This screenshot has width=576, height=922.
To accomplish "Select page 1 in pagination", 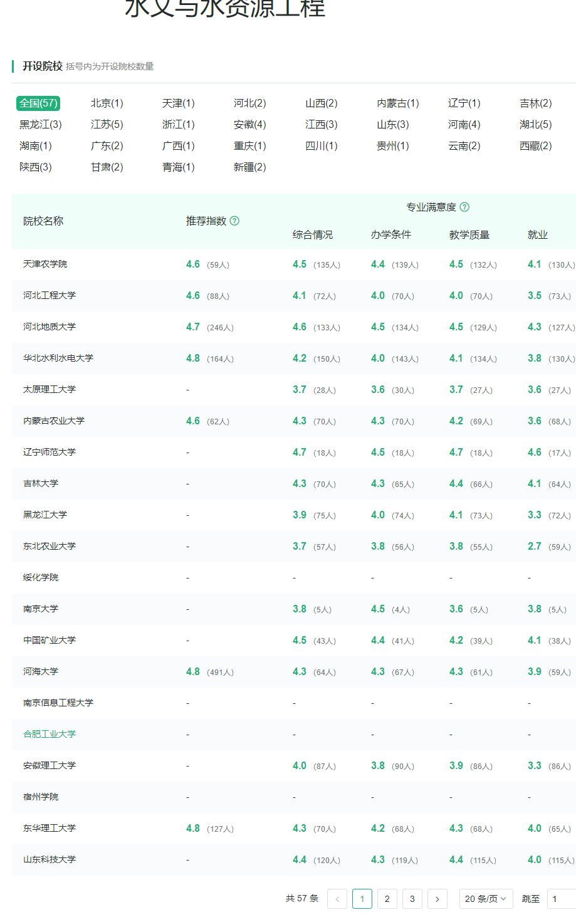I will (x=362, y=899).
